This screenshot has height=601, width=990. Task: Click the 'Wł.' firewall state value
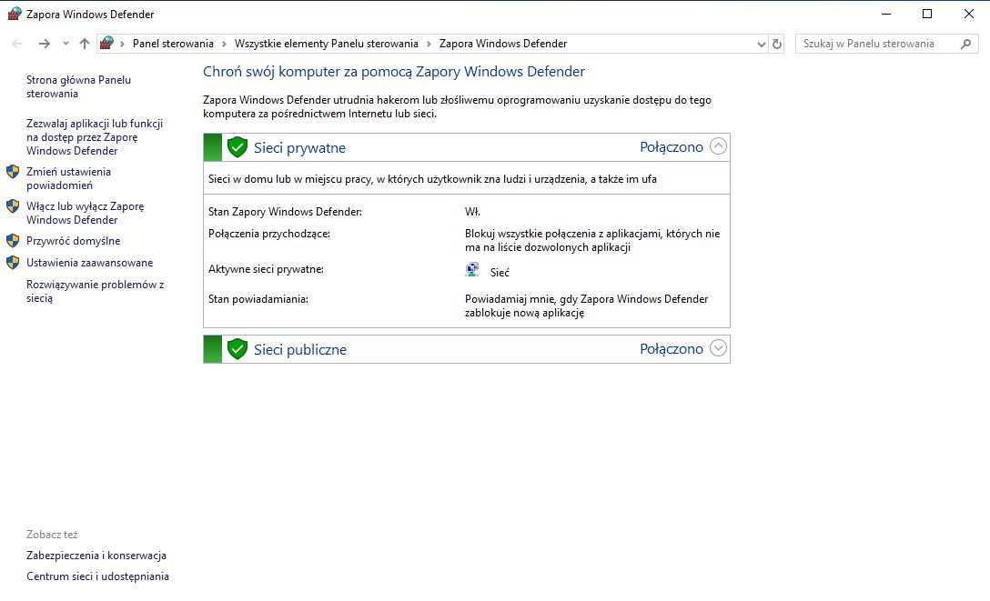pyautogui.click(x=473, y=212)
